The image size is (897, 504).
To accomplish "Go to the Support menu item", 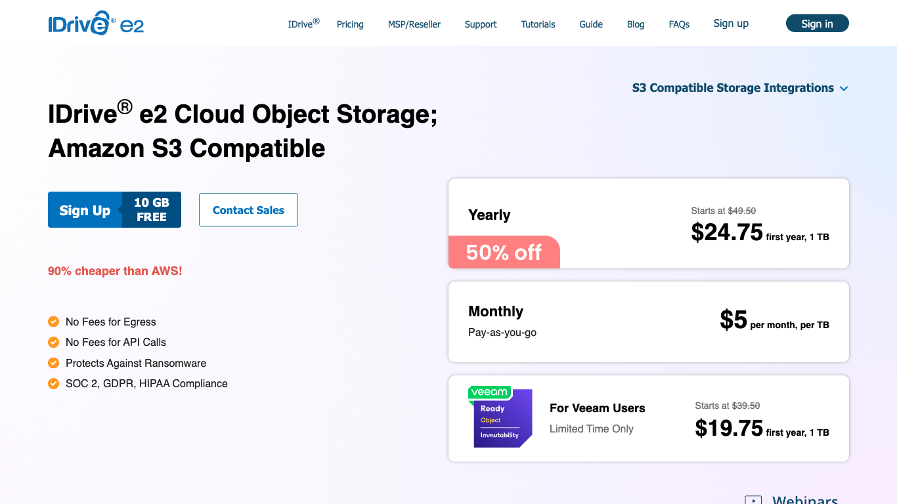I will point(481,24).
